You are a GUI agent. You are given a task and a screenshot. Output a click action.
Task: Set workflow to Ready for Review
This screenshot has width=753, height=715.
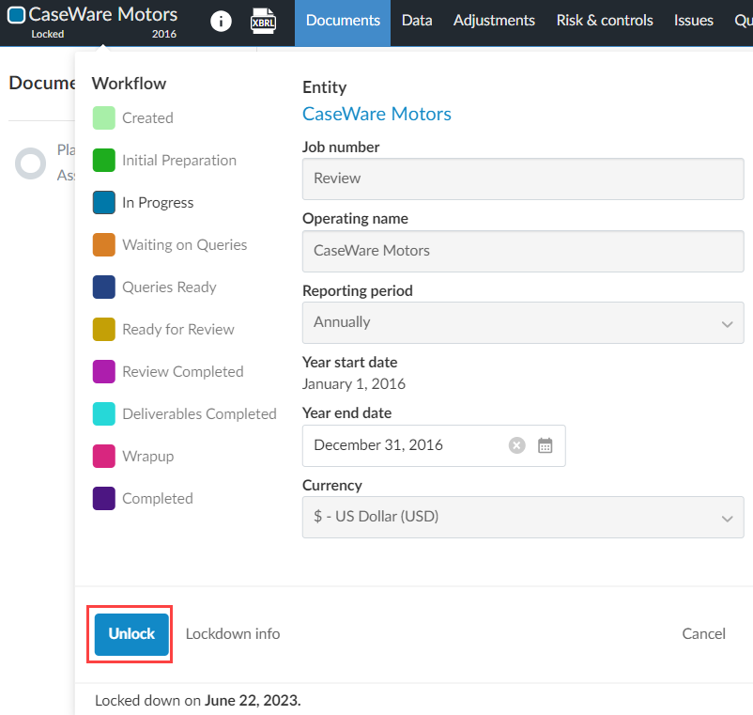pyautogui.click(x=177, y=330)
